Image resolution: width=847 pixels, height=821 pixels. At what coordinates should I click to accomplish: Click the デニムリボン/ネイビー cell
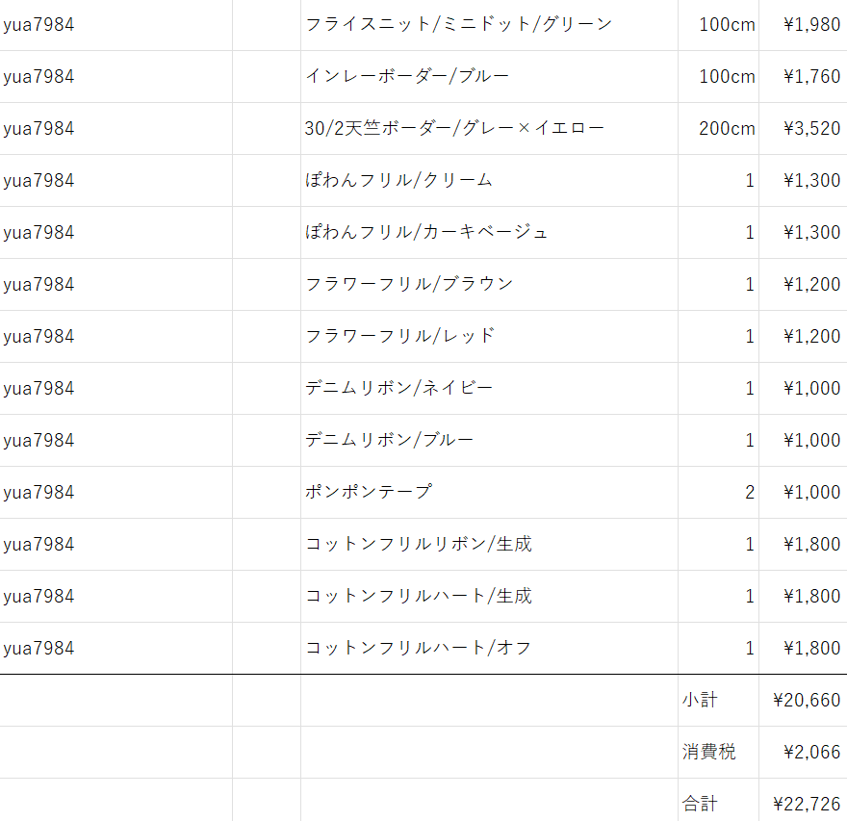pos(489,388)
